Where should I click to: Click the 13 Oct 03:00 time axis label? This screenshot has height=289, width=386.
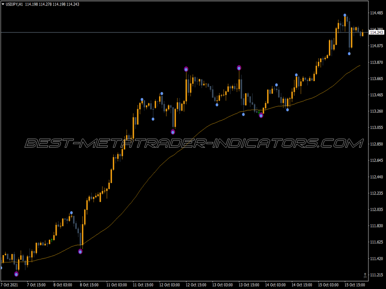[223, 285]
